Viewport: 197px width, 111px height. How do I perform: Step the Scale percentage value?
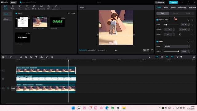189,25
